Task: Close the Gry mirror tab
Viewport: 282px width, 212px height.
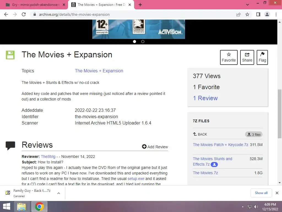Action: (64, 5)
